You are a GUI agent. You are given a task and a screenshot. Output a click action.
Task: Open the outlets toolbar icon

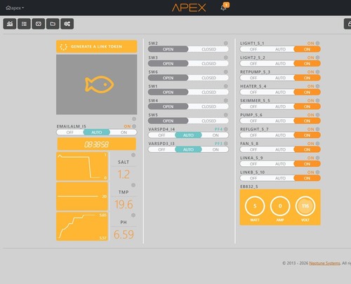(x=39, y=24)
